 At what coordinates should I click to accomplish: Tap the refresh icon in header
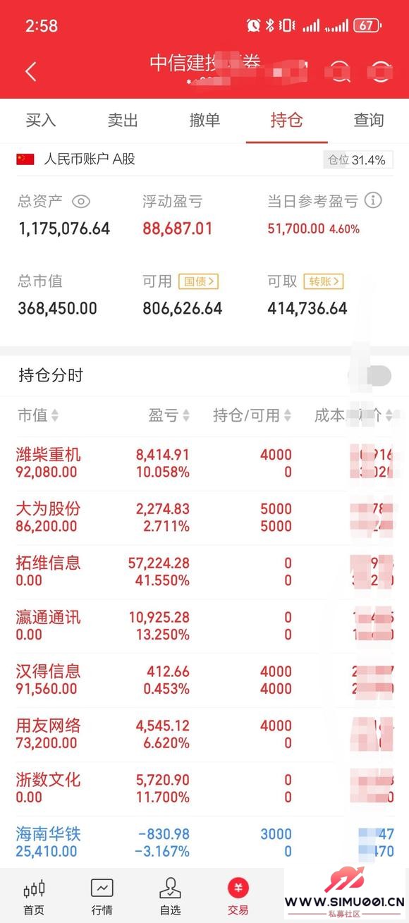tap(381, 71)
